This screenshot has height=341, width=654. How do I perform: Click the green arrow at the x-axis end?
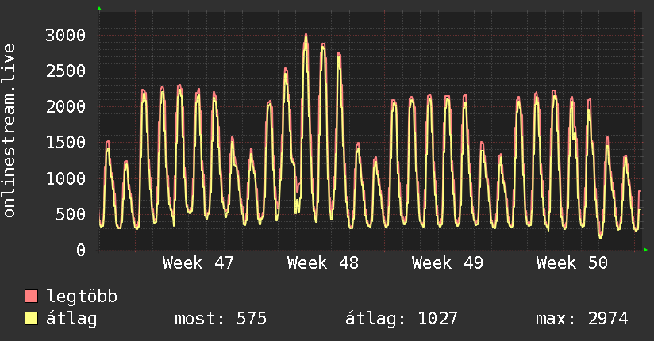[645, 250]
